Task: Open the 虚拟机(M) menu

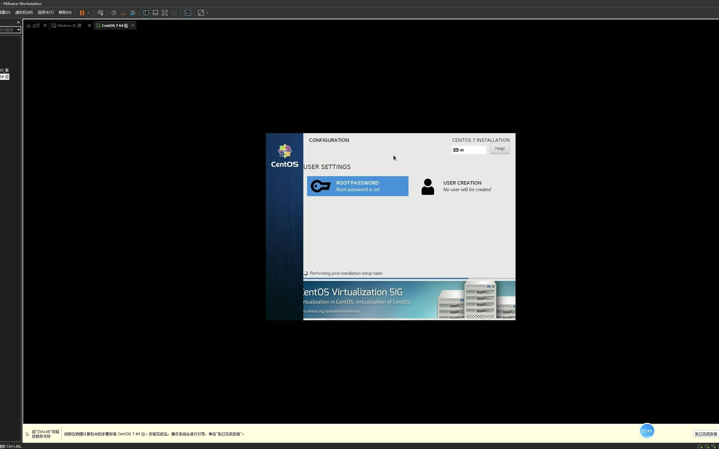Action: tap(24, 12)
